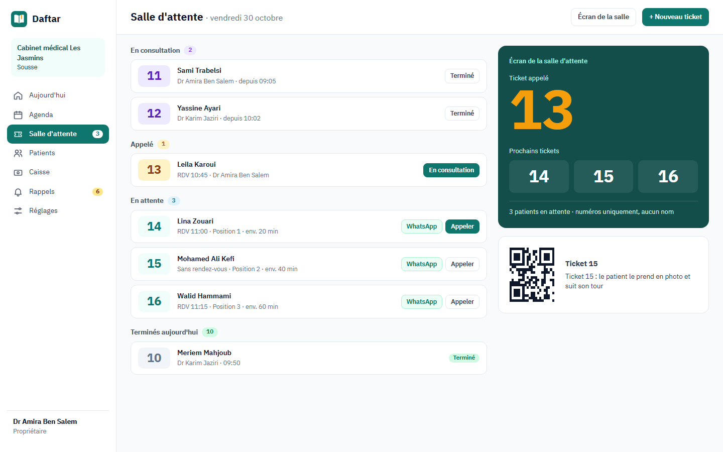Screen dimensions: 723x452
Task: Click the Patients people icon
Action: point(18,153)
